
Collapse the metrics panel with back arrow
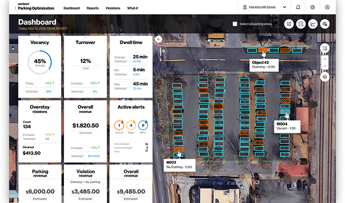click(x=159, y=39)
